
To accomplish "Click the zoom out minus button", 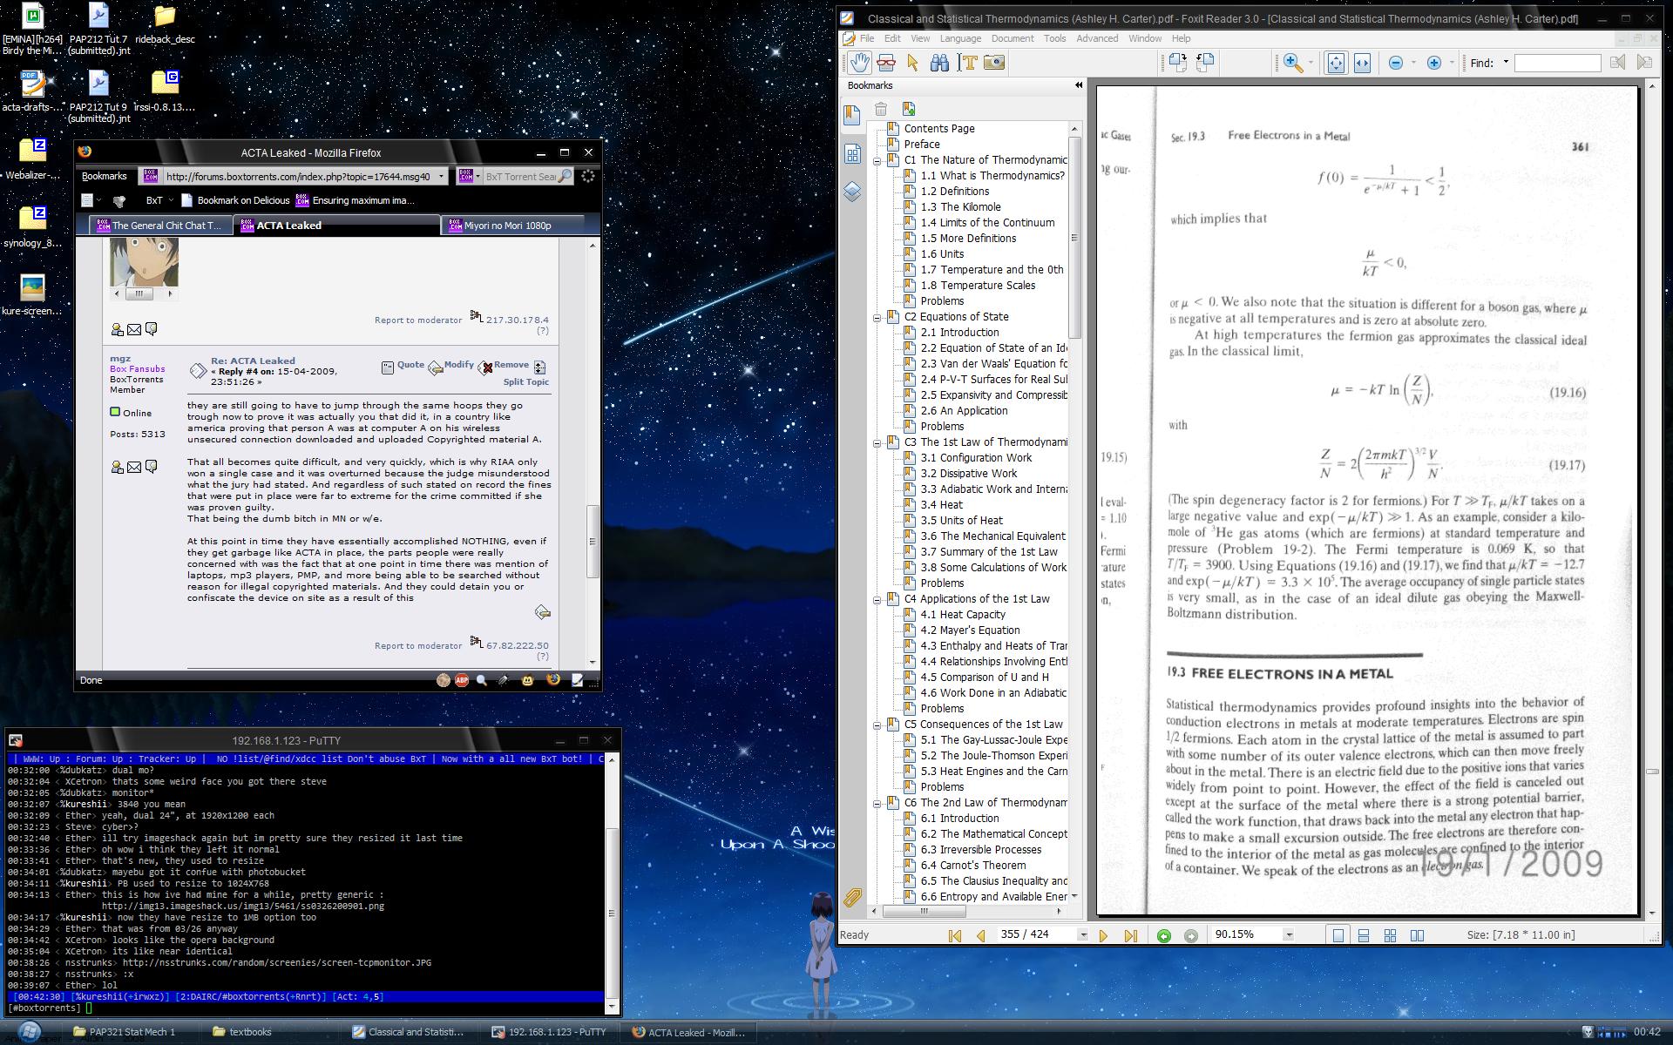I will click(x=1395, y=63).
